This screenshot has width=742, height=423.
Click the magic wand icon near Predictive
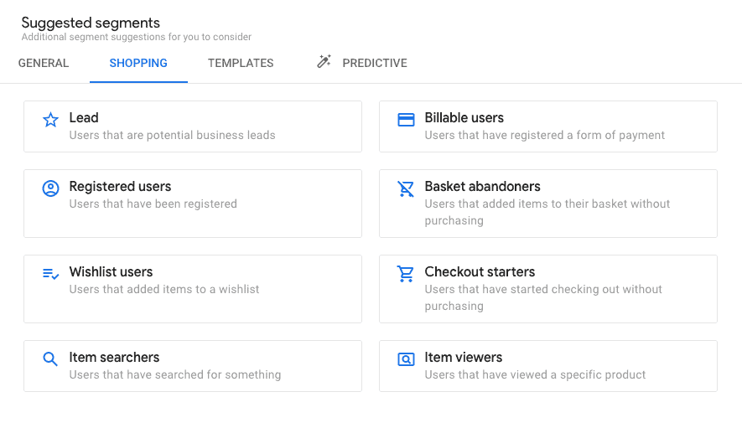coord(324,61)
